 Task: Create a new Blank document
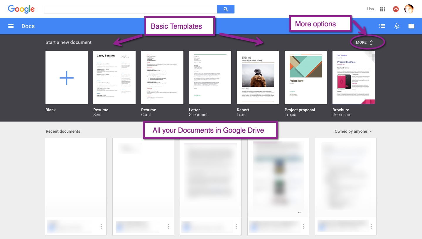67,78
